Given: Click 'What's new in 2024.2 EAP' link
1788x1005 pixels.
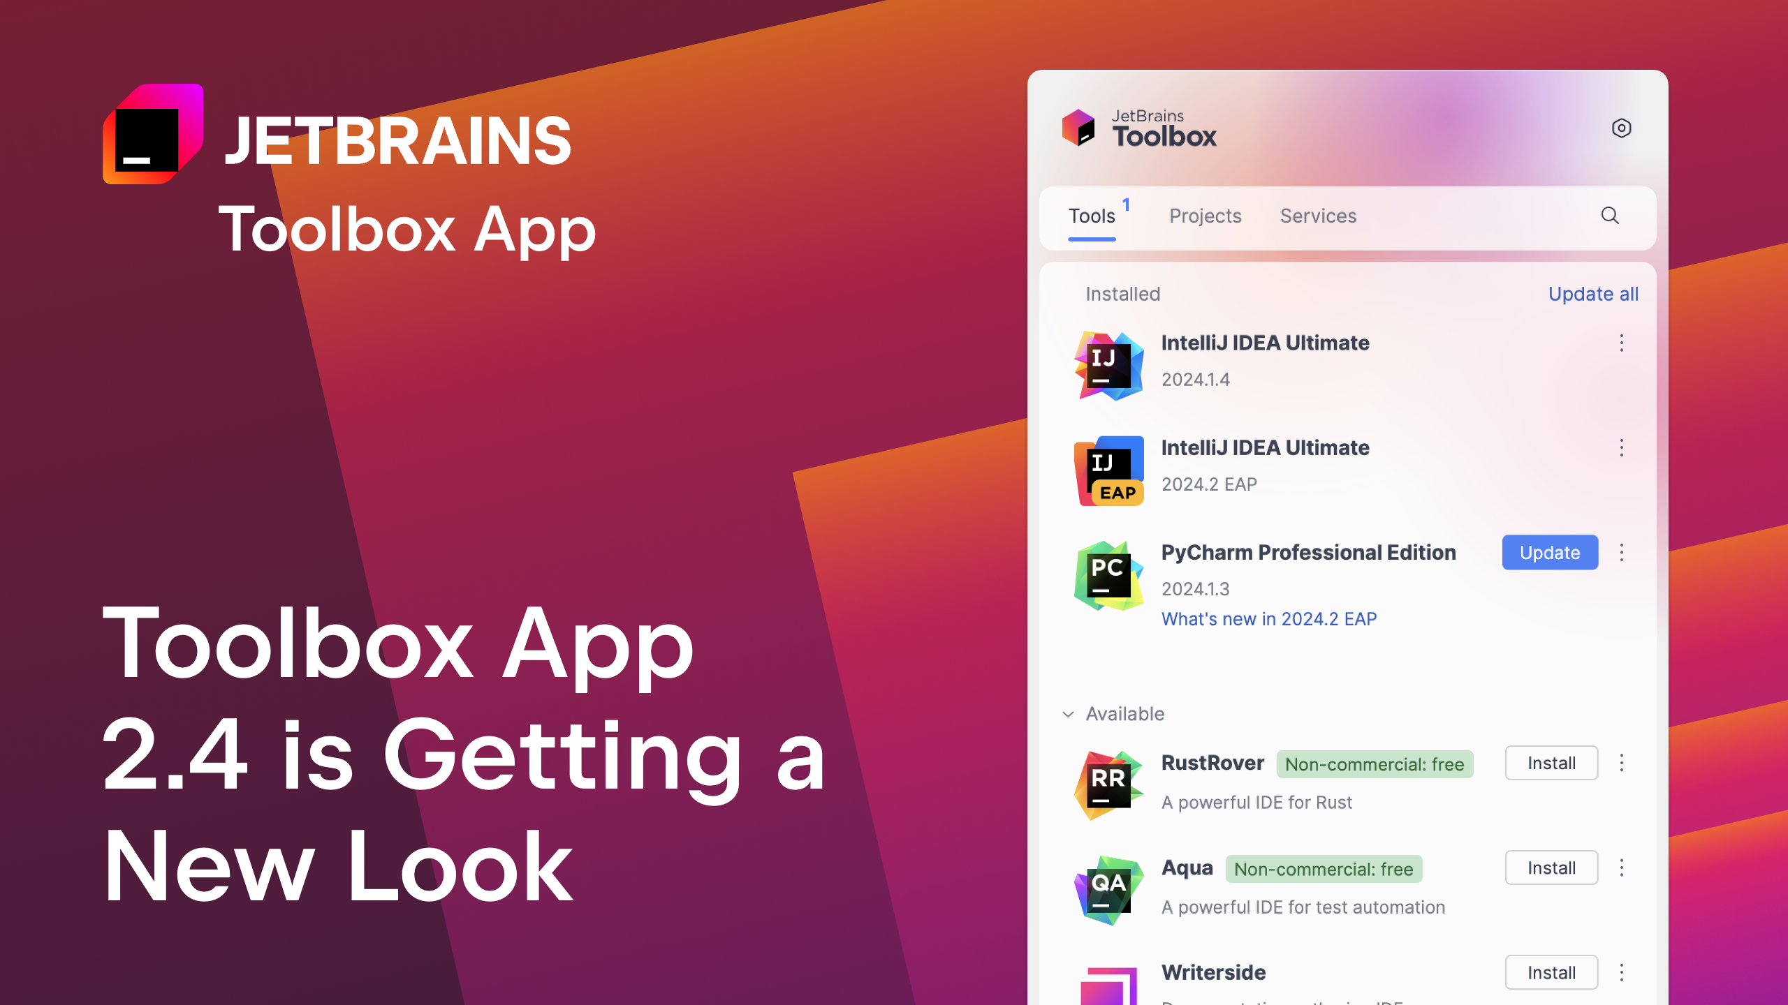Looking at the screenshot, I should 1268,618.
